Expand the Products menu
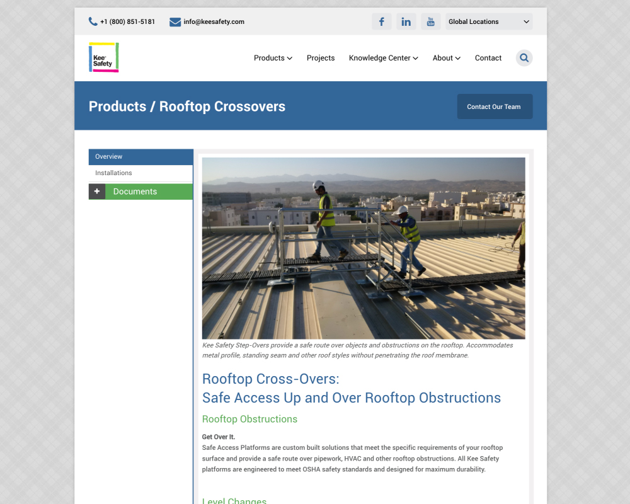The width and height of the screenshot is (630, 504). 273,58
